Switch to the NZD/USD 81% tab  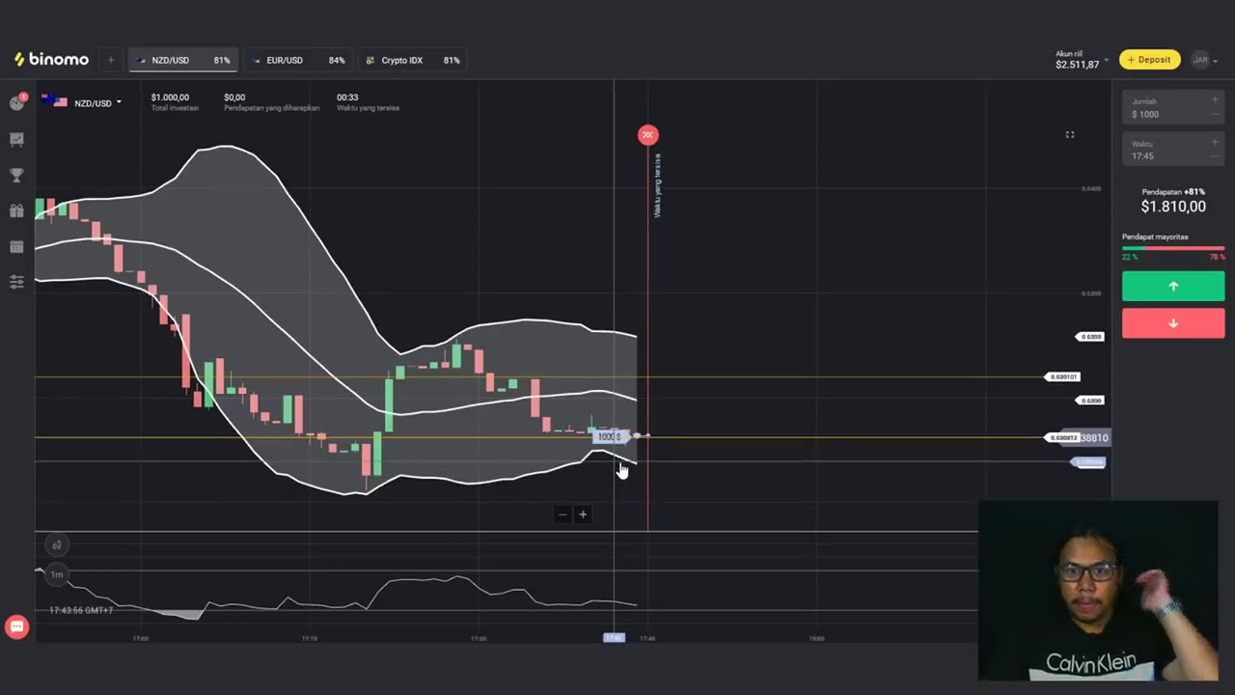click(x=183, y=60)
